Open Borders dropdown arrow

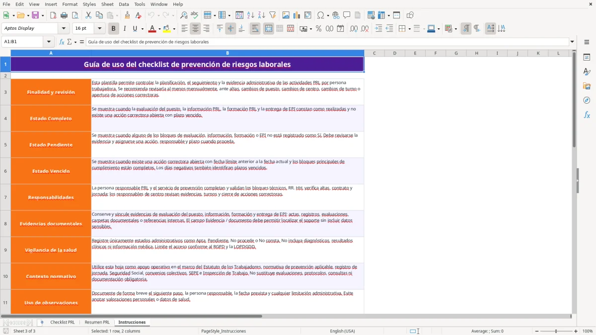(x=409, y=29)
